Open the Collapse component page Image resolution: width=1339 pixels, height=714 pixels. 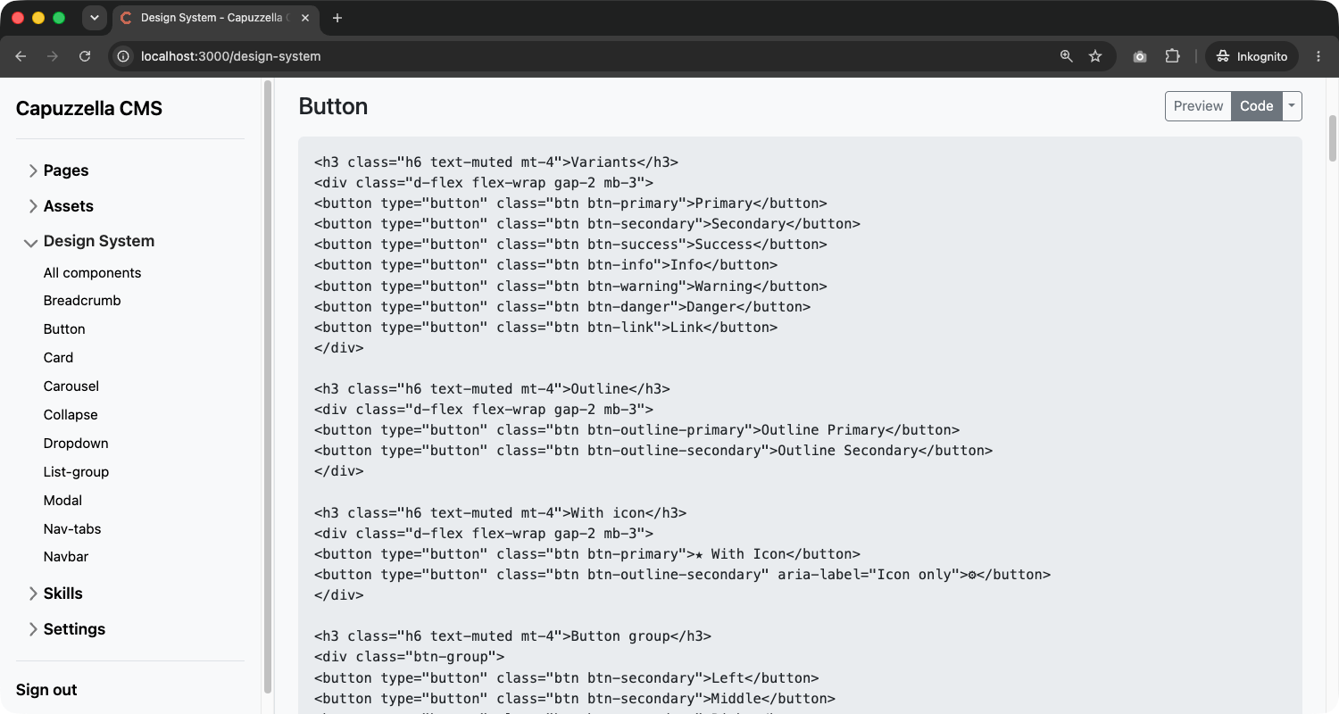(71, 415)
